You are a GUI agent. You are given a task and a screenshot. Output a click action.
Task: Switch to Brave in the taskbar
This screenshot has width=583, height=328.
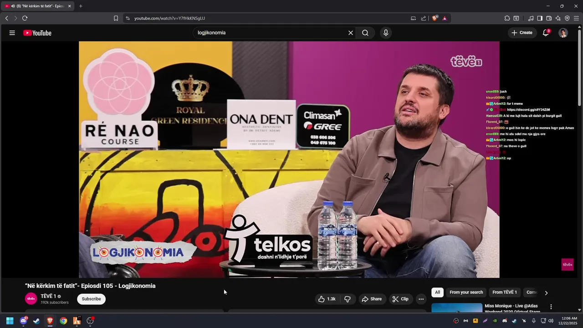(x=50, y=321)
